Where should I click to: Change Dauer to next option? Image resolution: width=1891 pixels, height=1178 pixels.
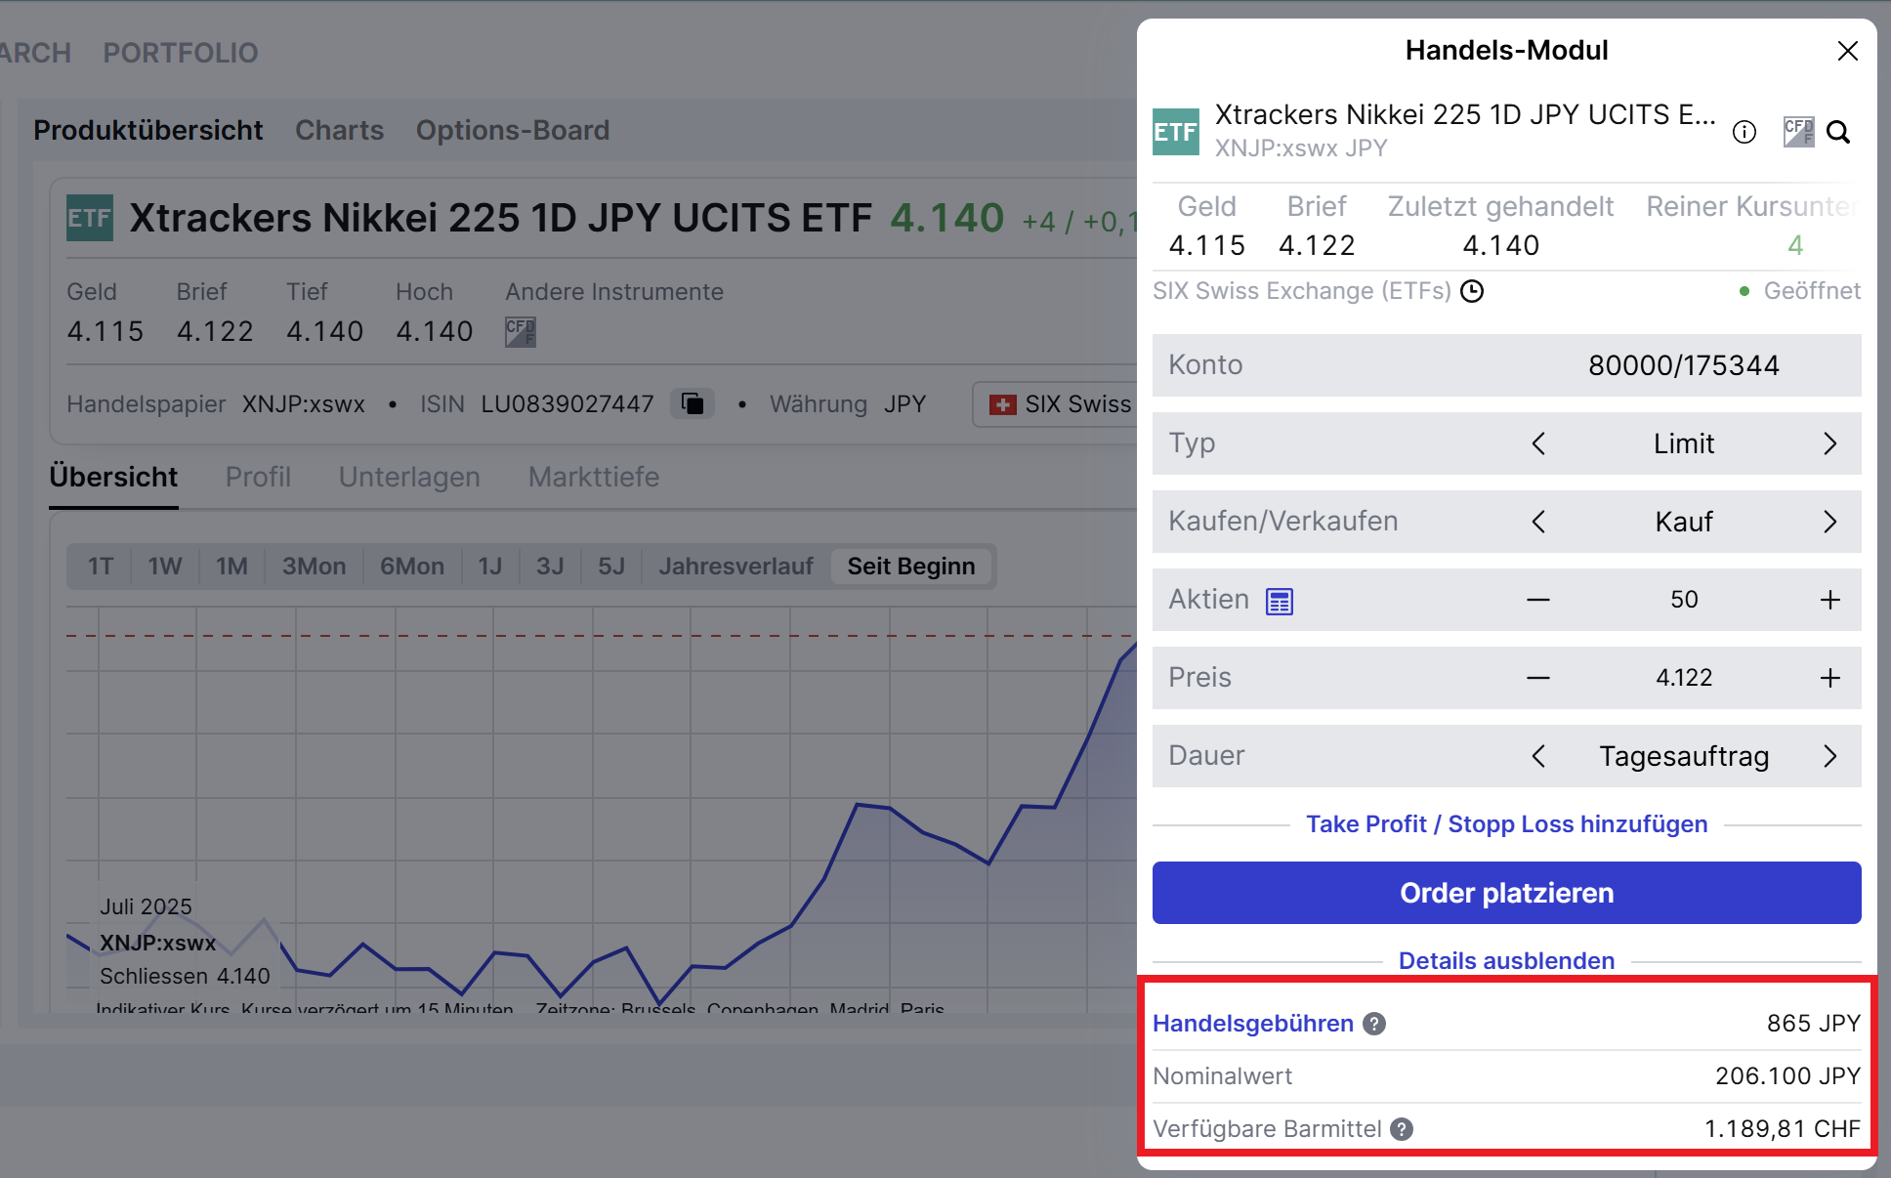pos(1830,756)
